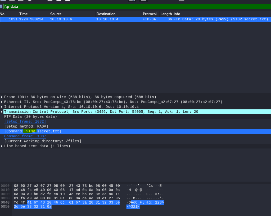This screenshot has height=216, width=271.
Task: Select the 'FTP Data (20 bytes data)' row
Action: tap(135, 117)
